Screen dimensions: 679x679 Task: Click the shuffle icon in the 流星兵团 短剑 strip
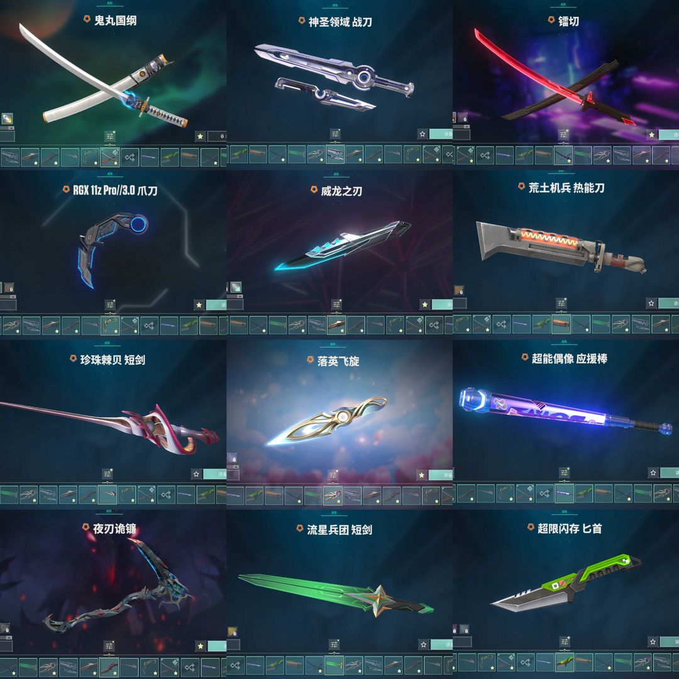(235, 665)
